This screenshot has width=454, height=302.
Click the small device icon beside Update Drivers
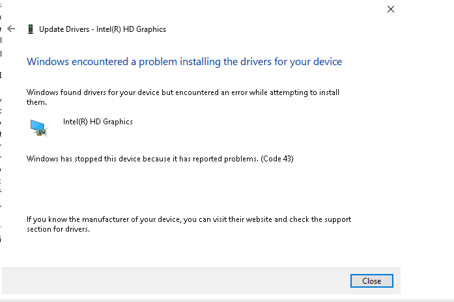31,29
